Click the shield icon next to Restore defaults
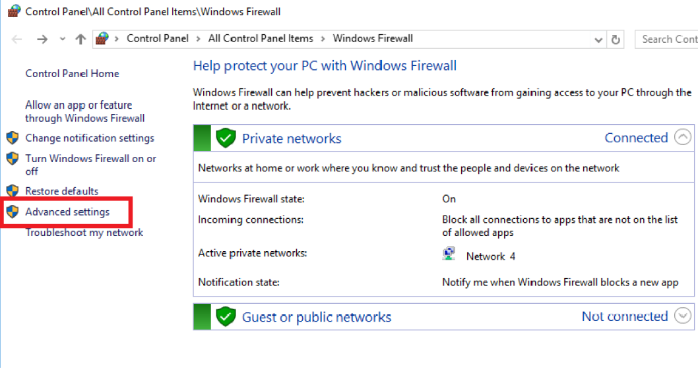Image resolution: width=698 pixels, height=375 pixels. point(13,191)
